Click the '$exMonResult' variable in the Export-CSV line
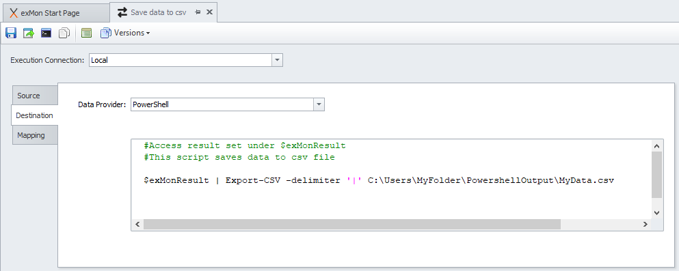 coord(176,181)
